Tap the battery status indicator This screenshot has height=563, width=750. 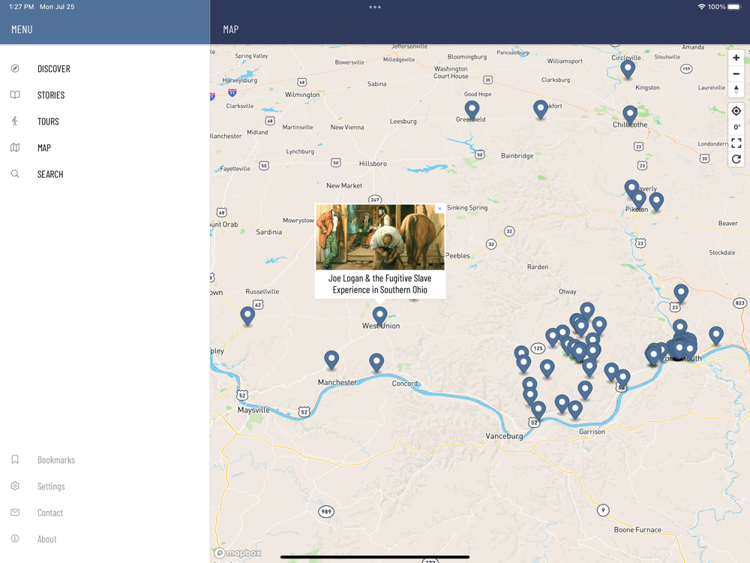734,7
